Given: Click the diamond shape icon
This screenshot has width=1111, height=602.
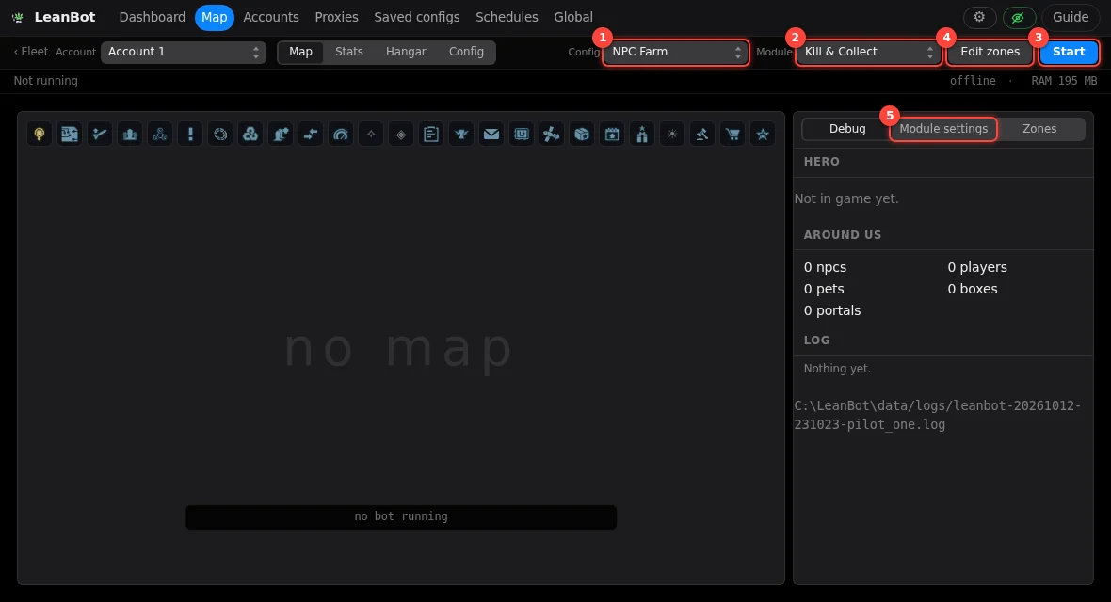Looking at the screenshot, I should [401, 134].
